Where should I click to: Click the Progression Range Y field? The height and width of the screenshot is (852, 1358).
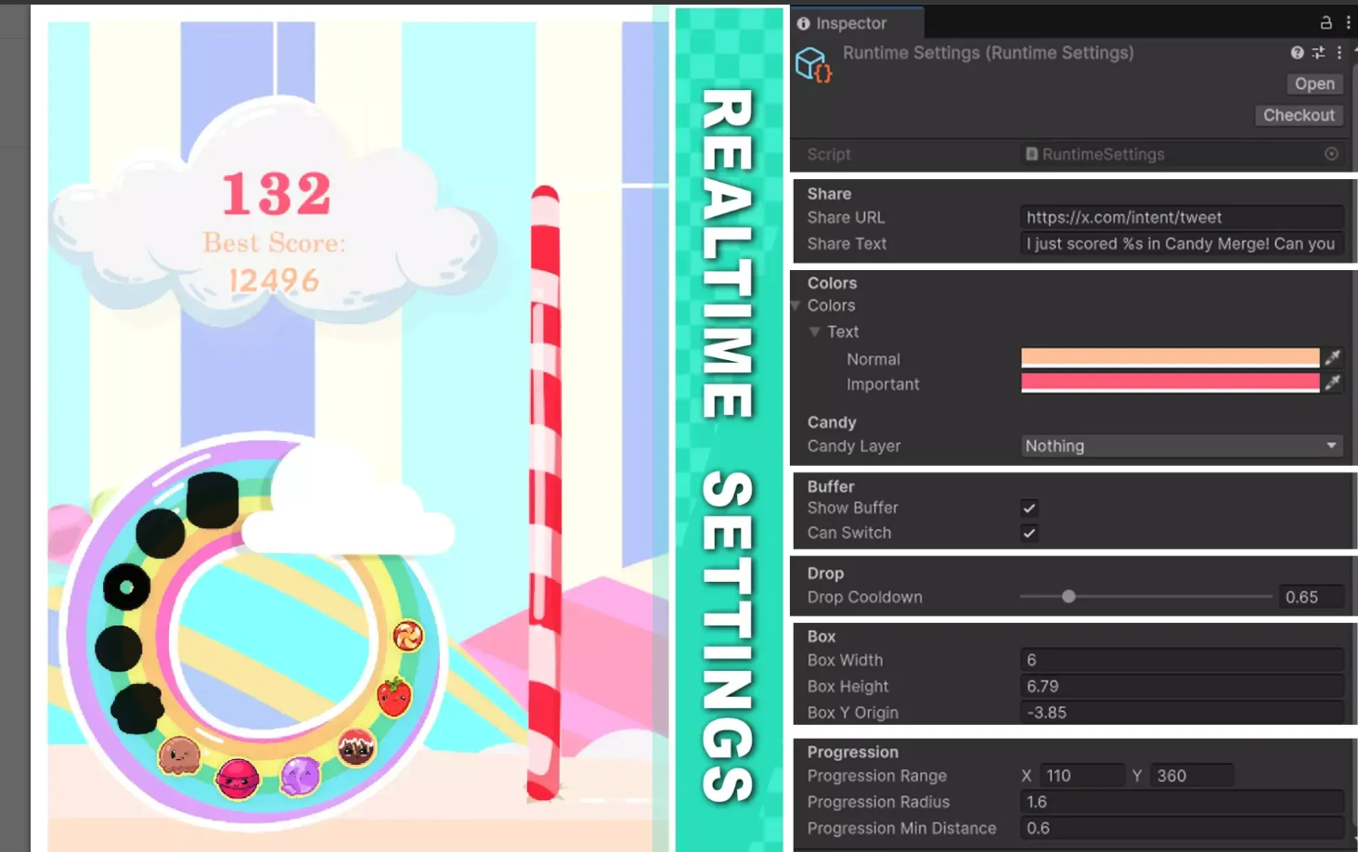click(1192, 776)
